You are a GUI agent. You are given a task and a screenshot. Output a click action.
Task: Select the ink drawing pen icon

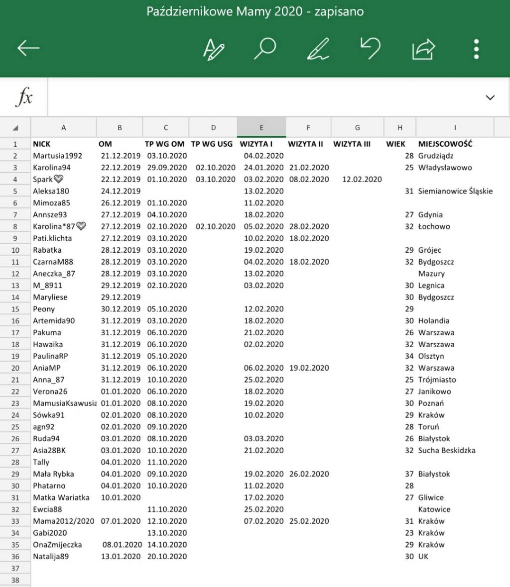[x=318, y=49]
